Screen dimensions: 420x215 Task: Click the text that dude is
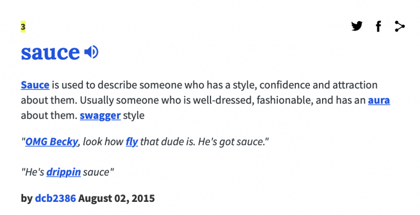tap(168, 142)
